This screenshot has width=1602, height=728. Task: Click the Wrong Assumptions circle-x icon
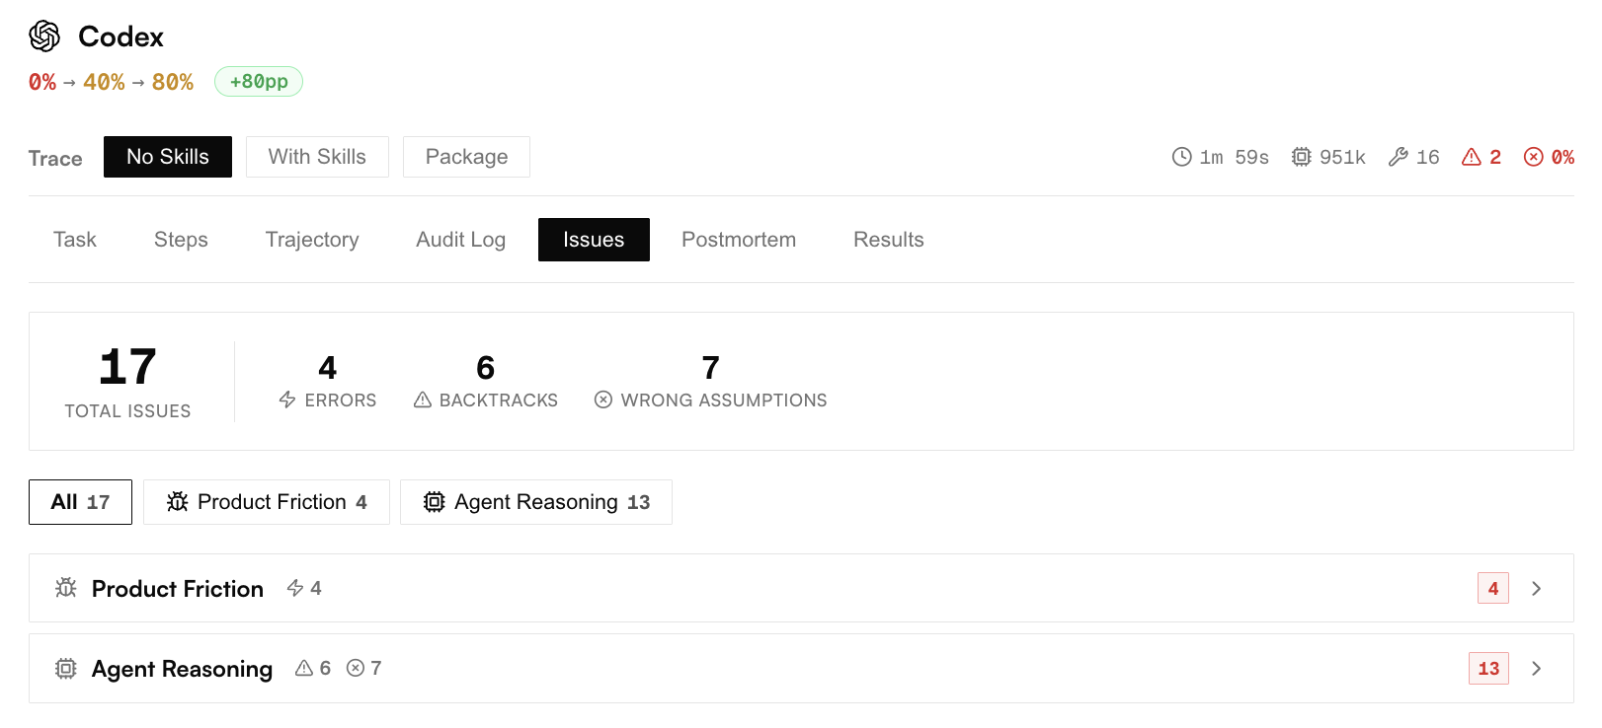[603, 400]
